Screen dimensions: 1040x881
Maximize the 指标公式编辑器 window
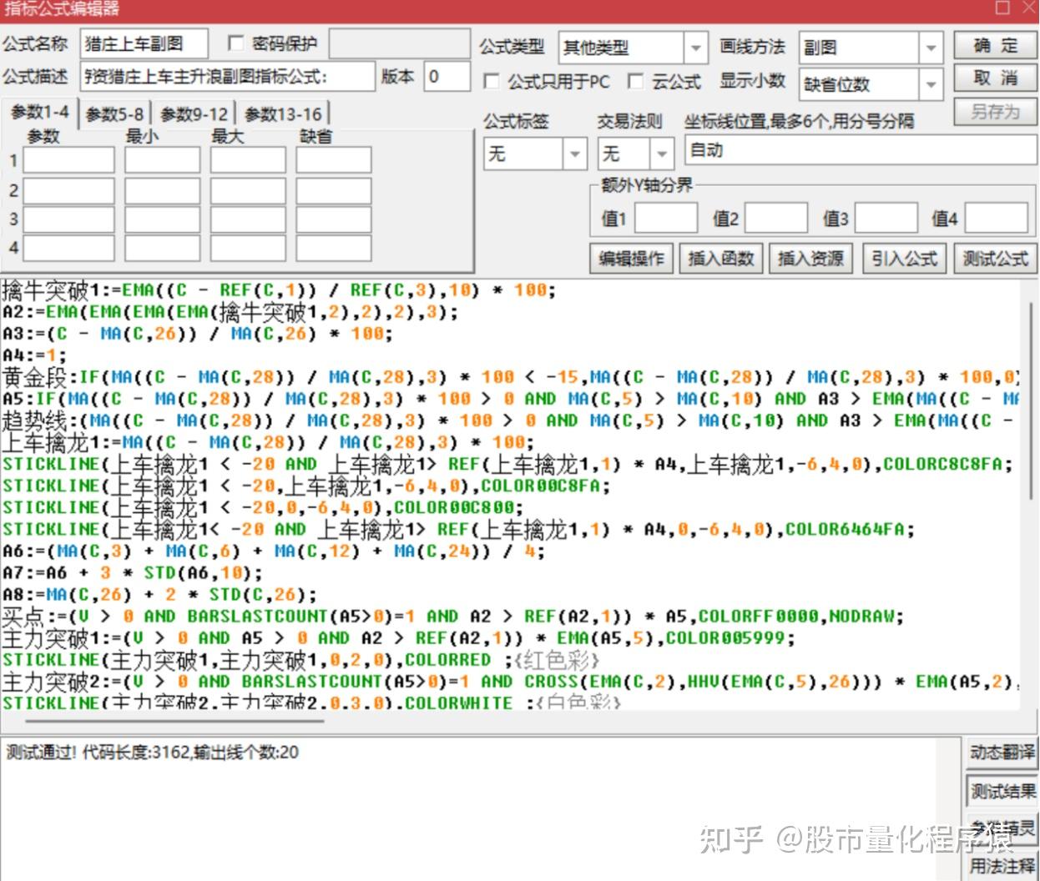[x=1002, y=8]
